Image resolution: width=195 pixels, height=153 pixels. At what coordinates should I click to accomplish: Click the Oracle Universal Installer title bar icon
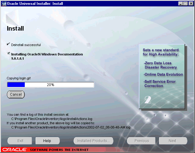point(4,4)
